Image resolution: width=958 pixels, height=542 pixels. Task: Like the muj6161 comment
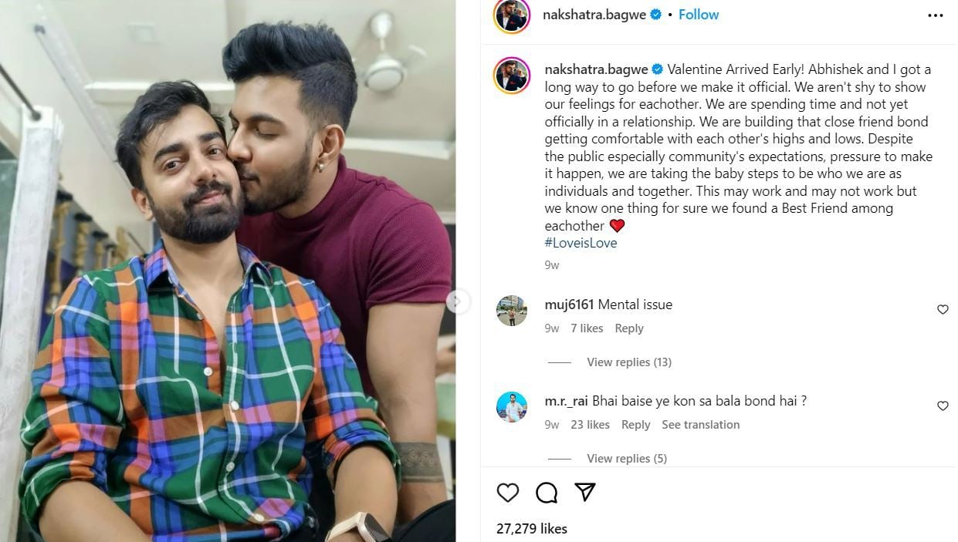(x=943, y=309)
